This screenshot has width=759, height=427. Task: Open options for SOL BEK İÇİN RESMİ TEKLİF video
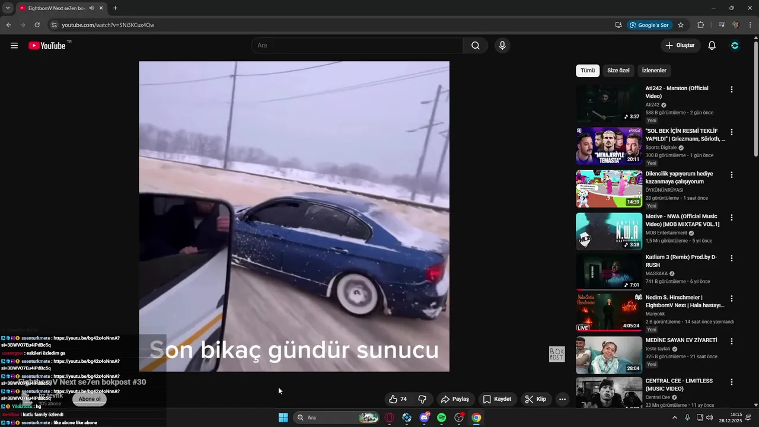731,132
